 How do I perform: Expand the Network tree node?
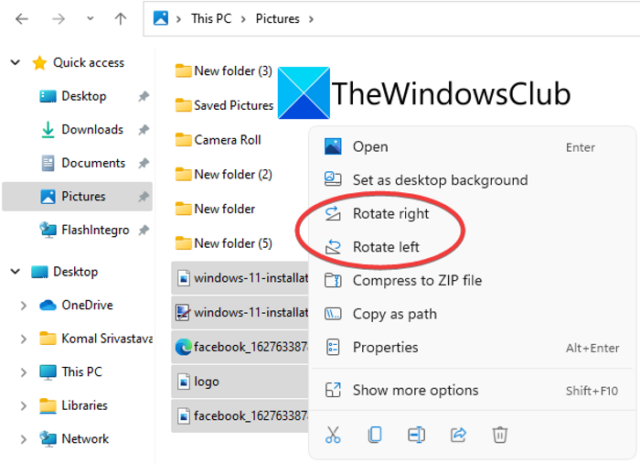[24, 439]
